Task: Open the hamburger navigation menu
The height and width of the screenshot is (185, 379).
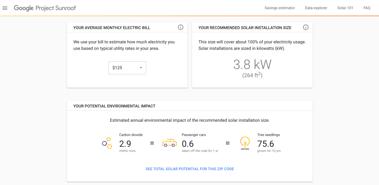Action: tap(5, 8)
